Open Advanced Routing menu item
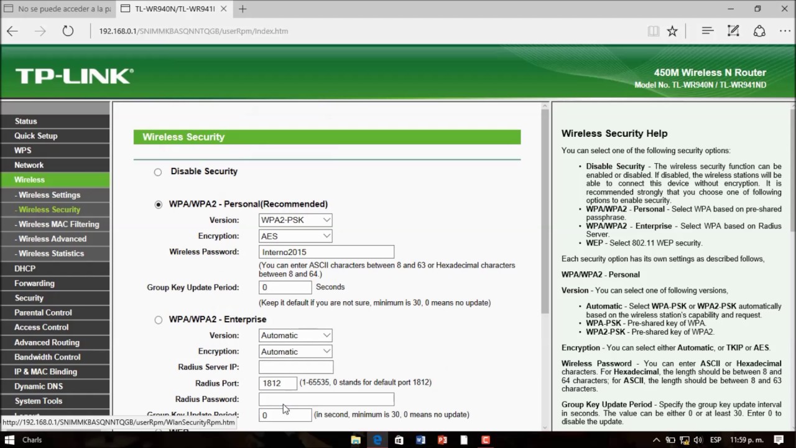Viewport: 796px width, 448px height. [47, 342]
